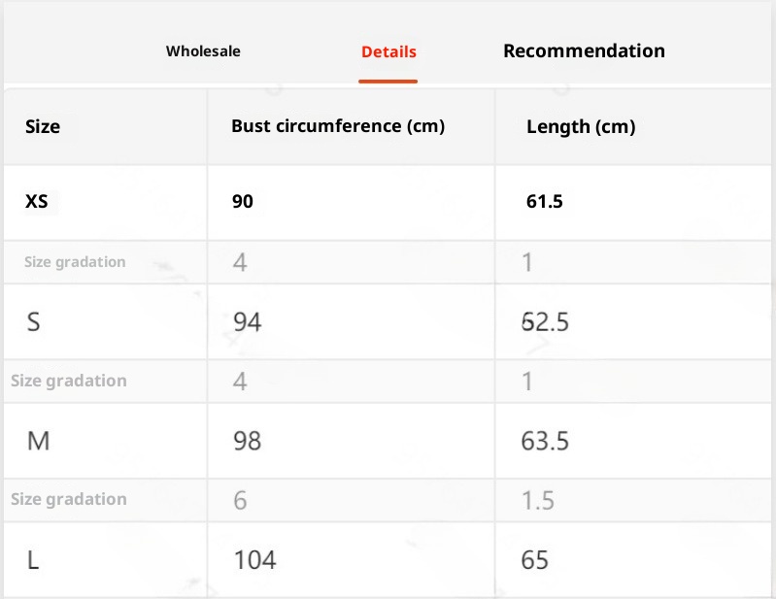Screen dimensions: 776x599
Task: Select the M size row label
Action: click(39, 442)
